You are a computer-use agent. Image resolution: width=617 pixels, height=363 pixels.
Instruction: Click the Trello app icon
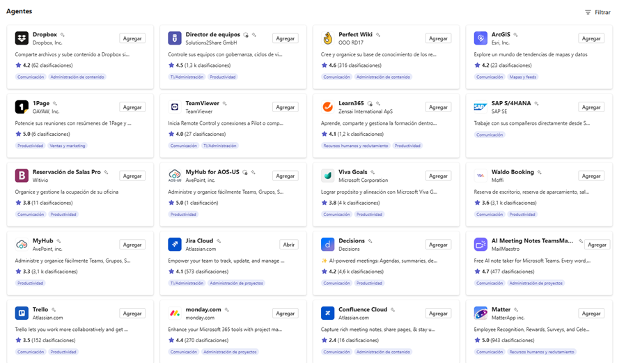(22, 313)
